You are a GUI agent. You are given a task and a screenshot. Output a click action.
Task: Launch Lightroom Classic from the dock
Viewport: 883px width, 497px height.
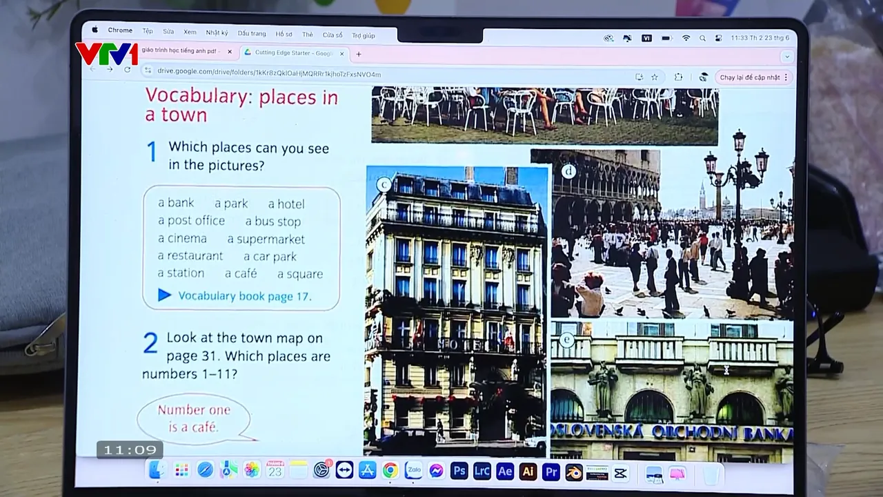482,471
